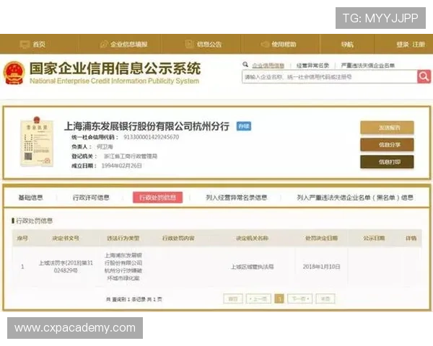Click 决定书文号 column header
Viewport: 433px width, 346px height.
tap(66, 238)
